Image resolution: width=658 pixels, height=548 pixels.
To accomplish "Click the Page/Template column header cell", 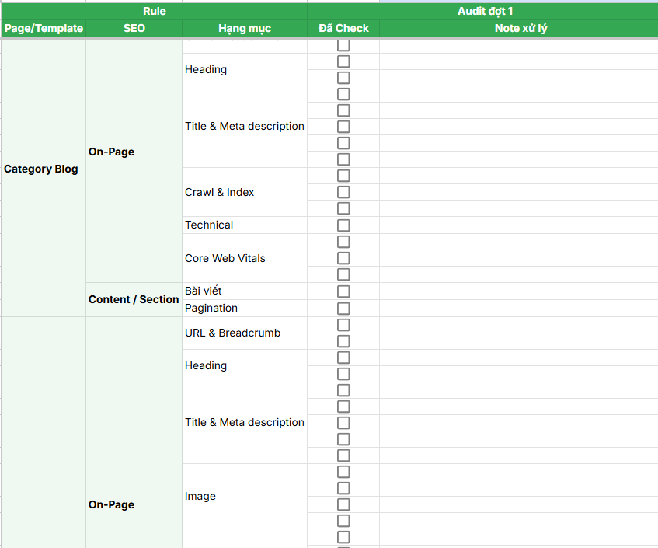I will [43, 28].
